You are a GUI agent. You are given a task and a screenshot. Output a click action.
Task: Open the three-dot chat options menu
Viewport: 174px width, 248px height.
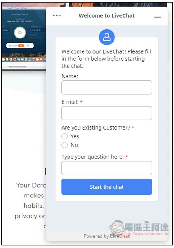click(57, 15)
